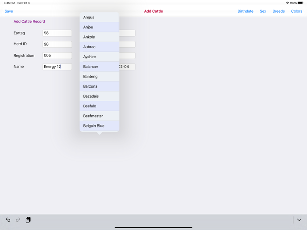Tap the Registration label

[24, 56]
